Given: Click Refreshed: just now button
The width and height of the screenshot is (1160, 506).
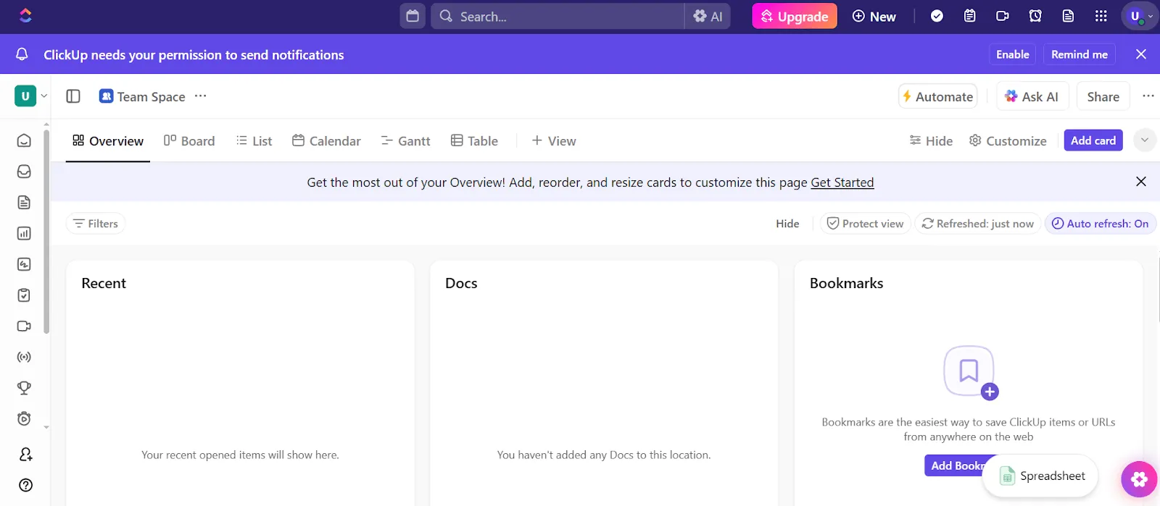Looking at the screenshot, I should click(x=978, y=224).
